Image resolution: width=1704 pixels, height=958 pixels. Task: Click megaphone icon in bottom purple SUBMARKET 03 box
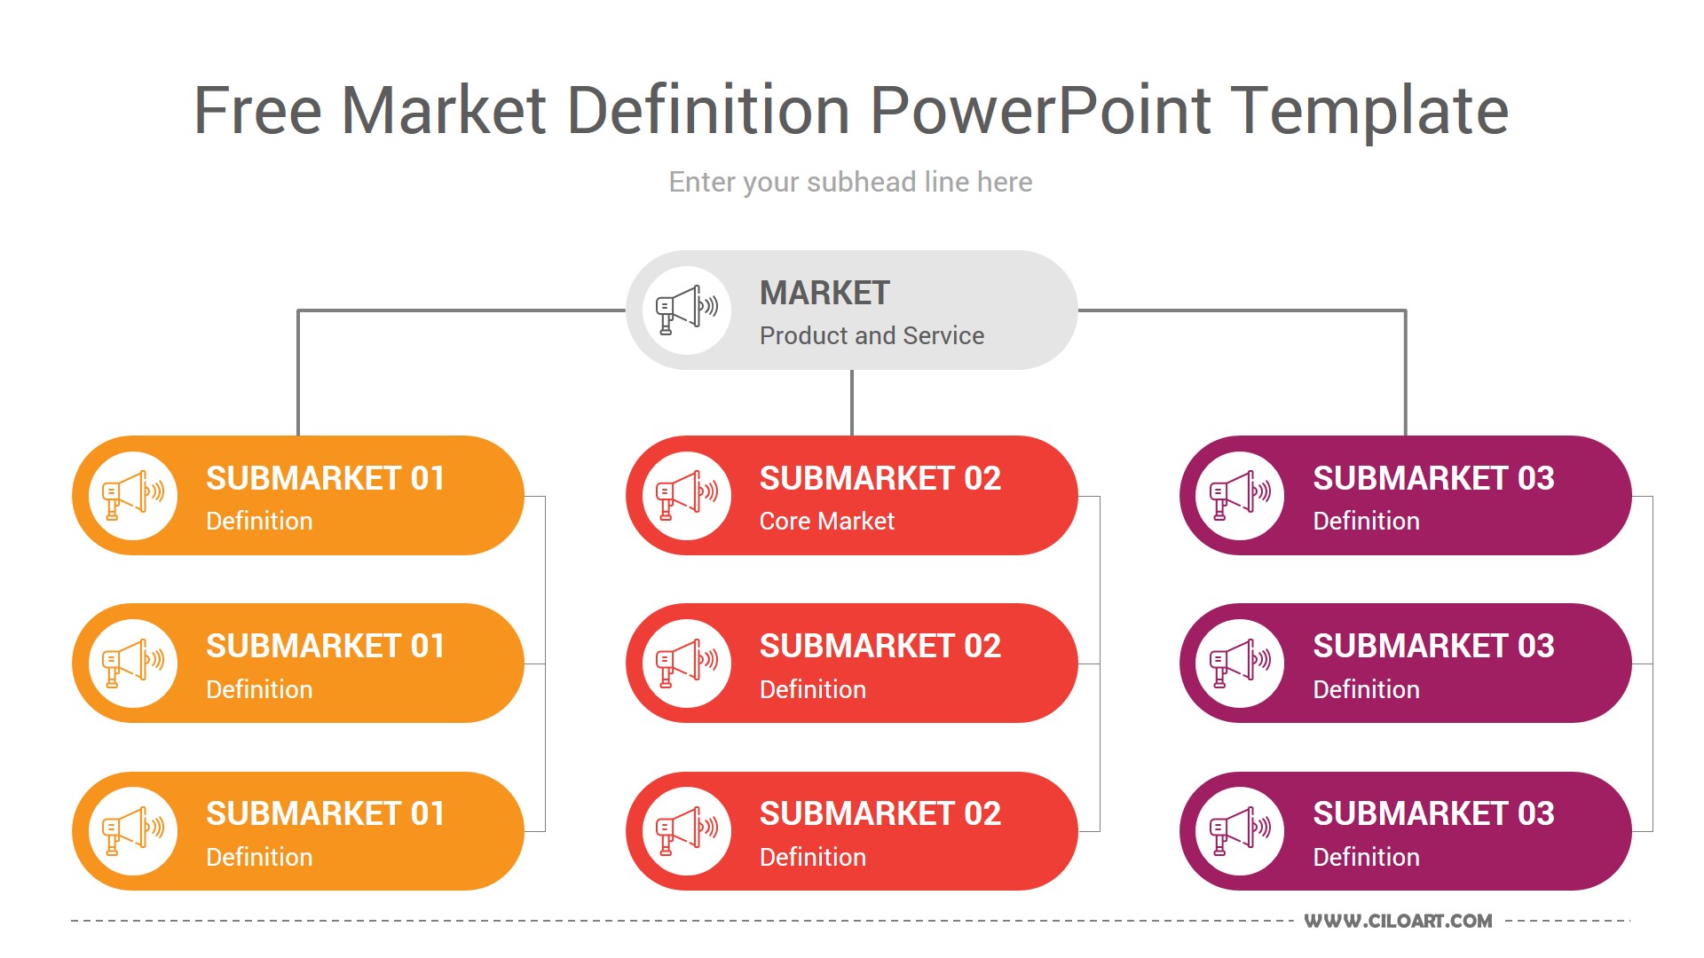[1241, 831]
